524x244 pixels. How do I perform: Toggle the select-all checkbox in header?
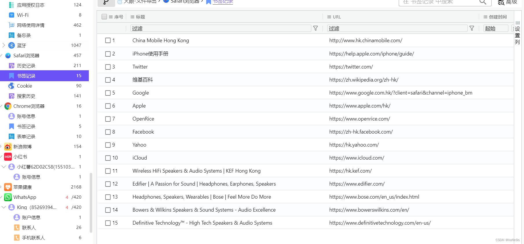(104, 17)
